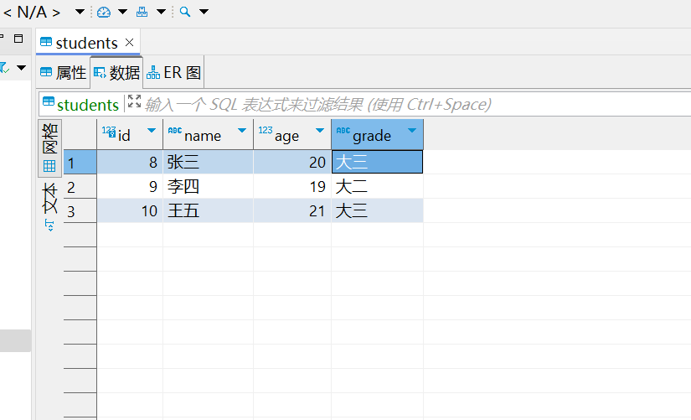Select the id column header

click(130, 135)
